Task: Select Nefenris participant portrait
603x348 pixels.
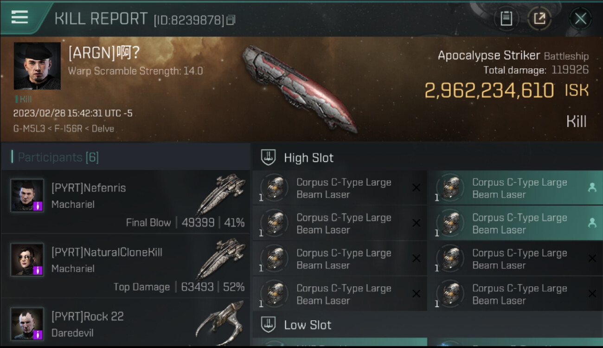Action: (27, 196)
